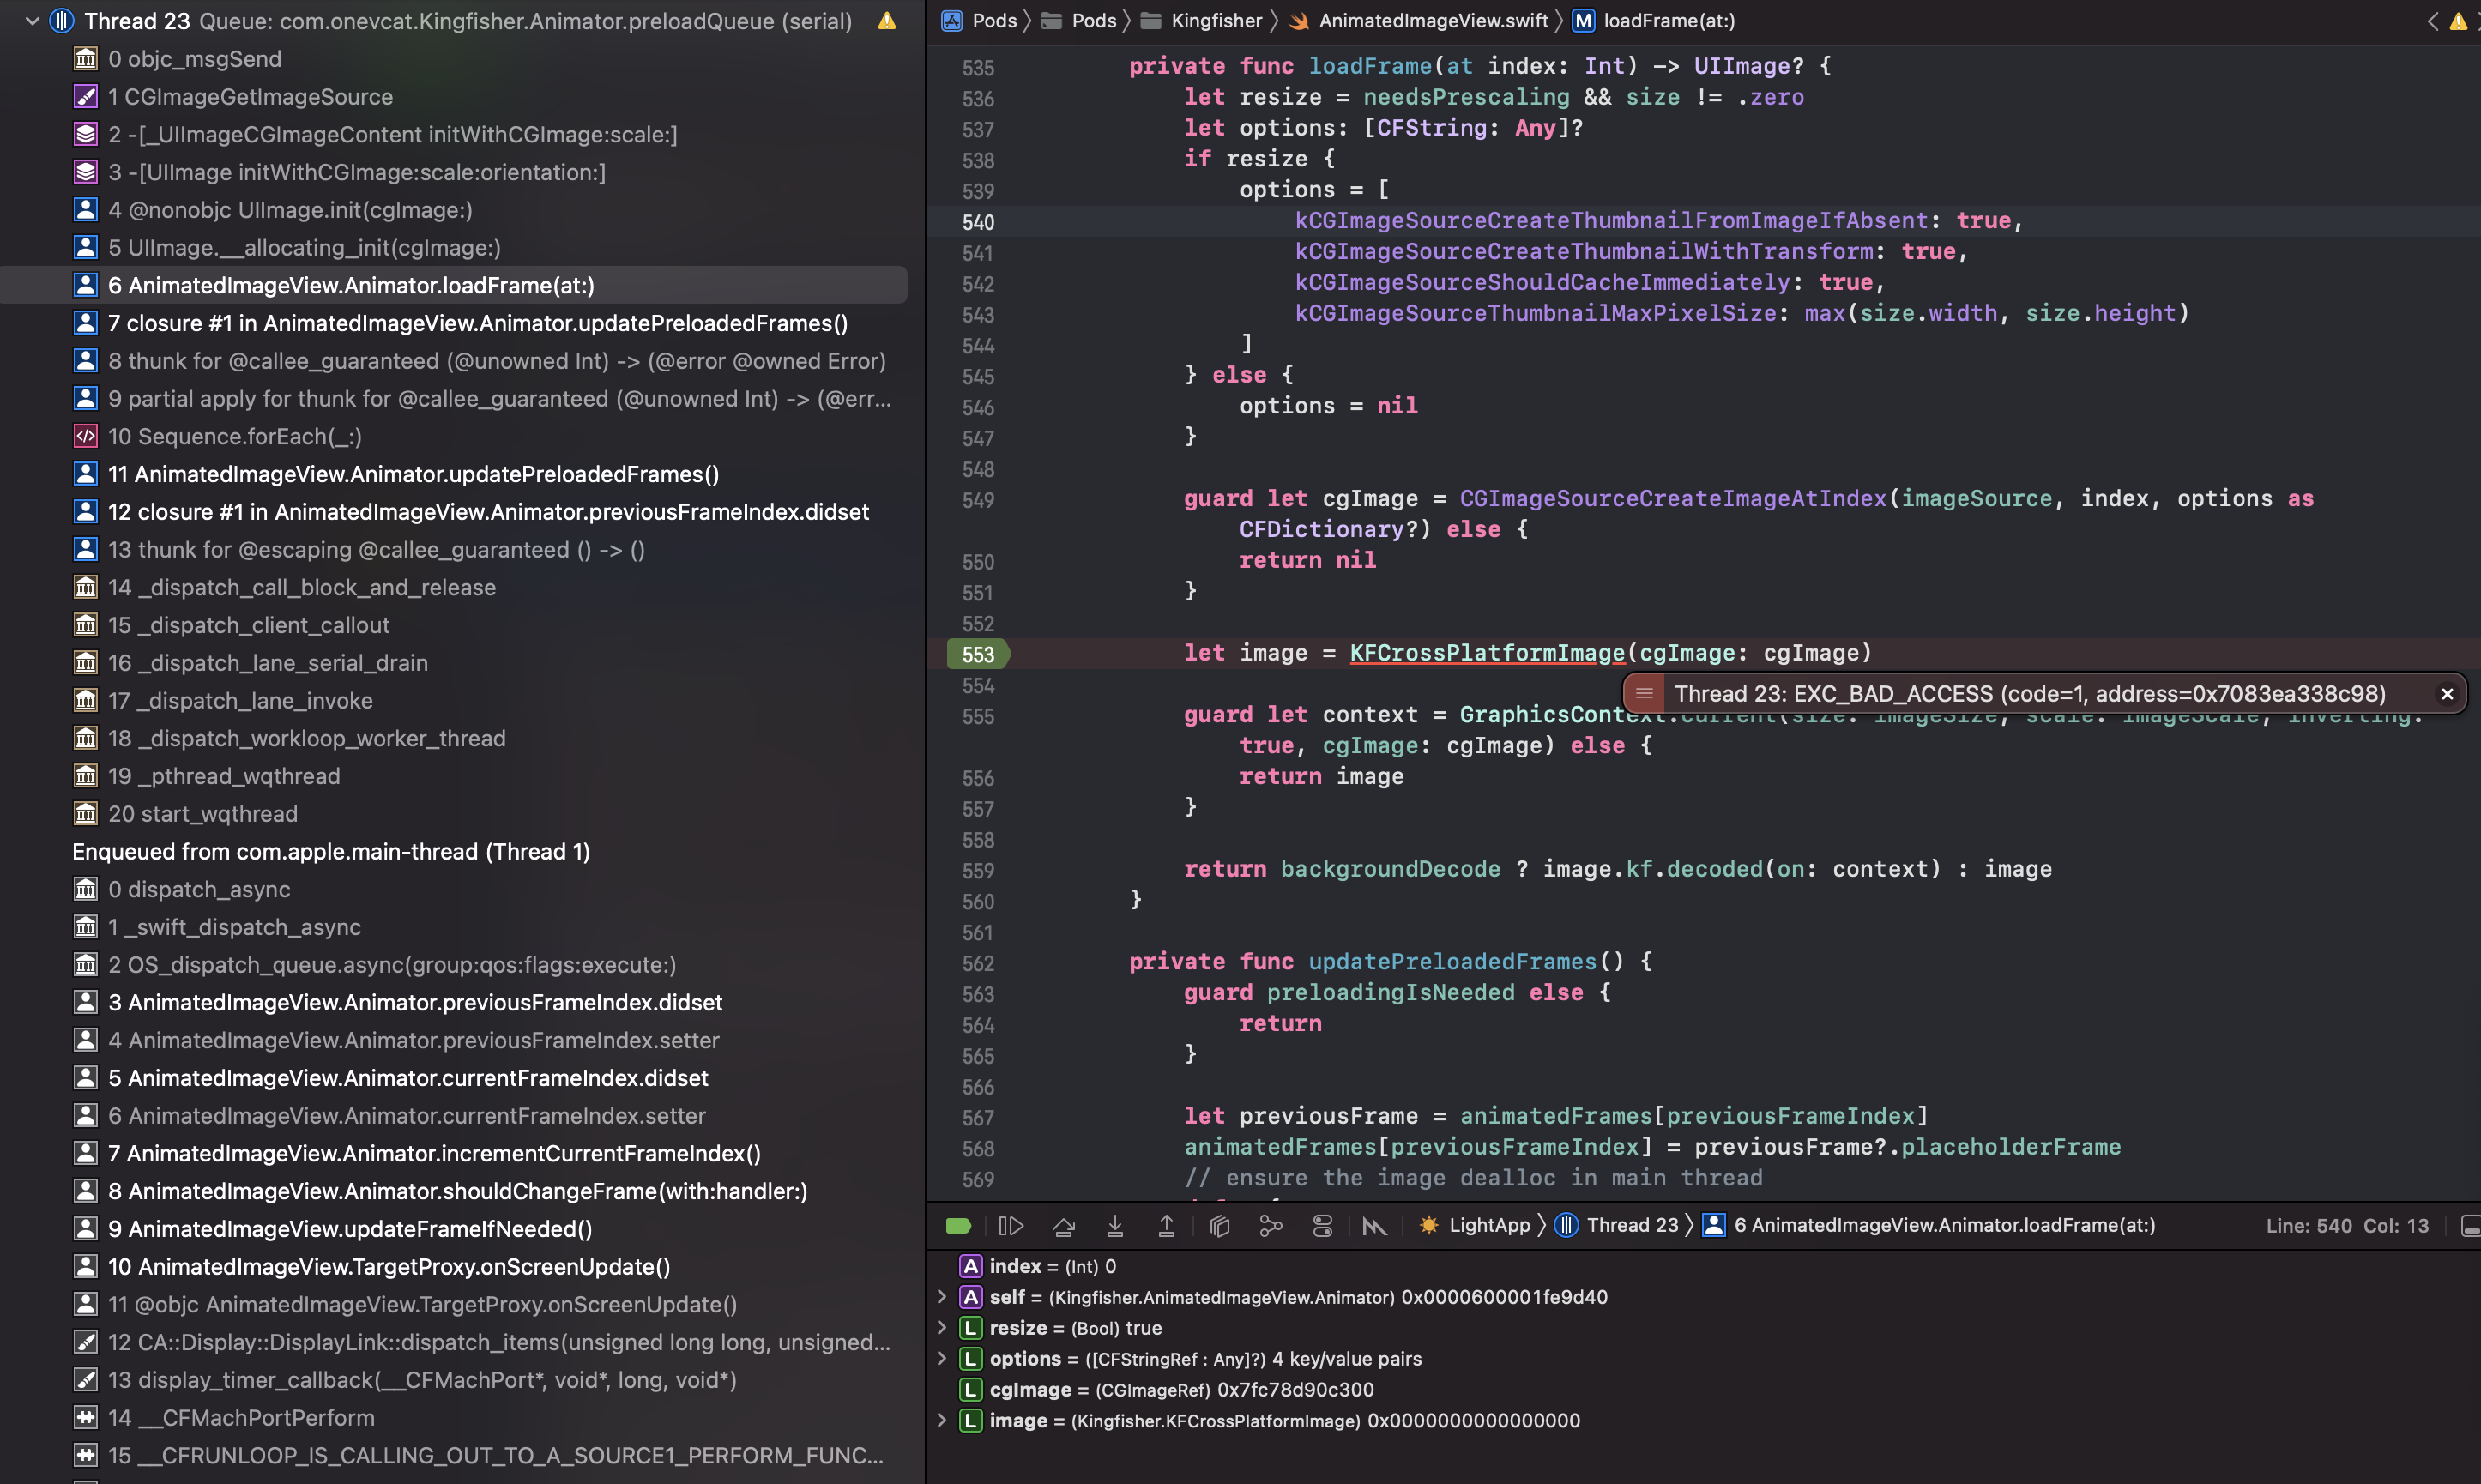Open Debug View Hierarchy

(x=1219, y=1225)
